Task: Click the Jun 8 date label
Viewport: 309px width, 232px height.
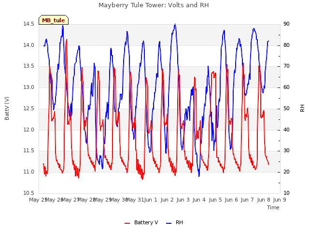Action: (264, 200)
